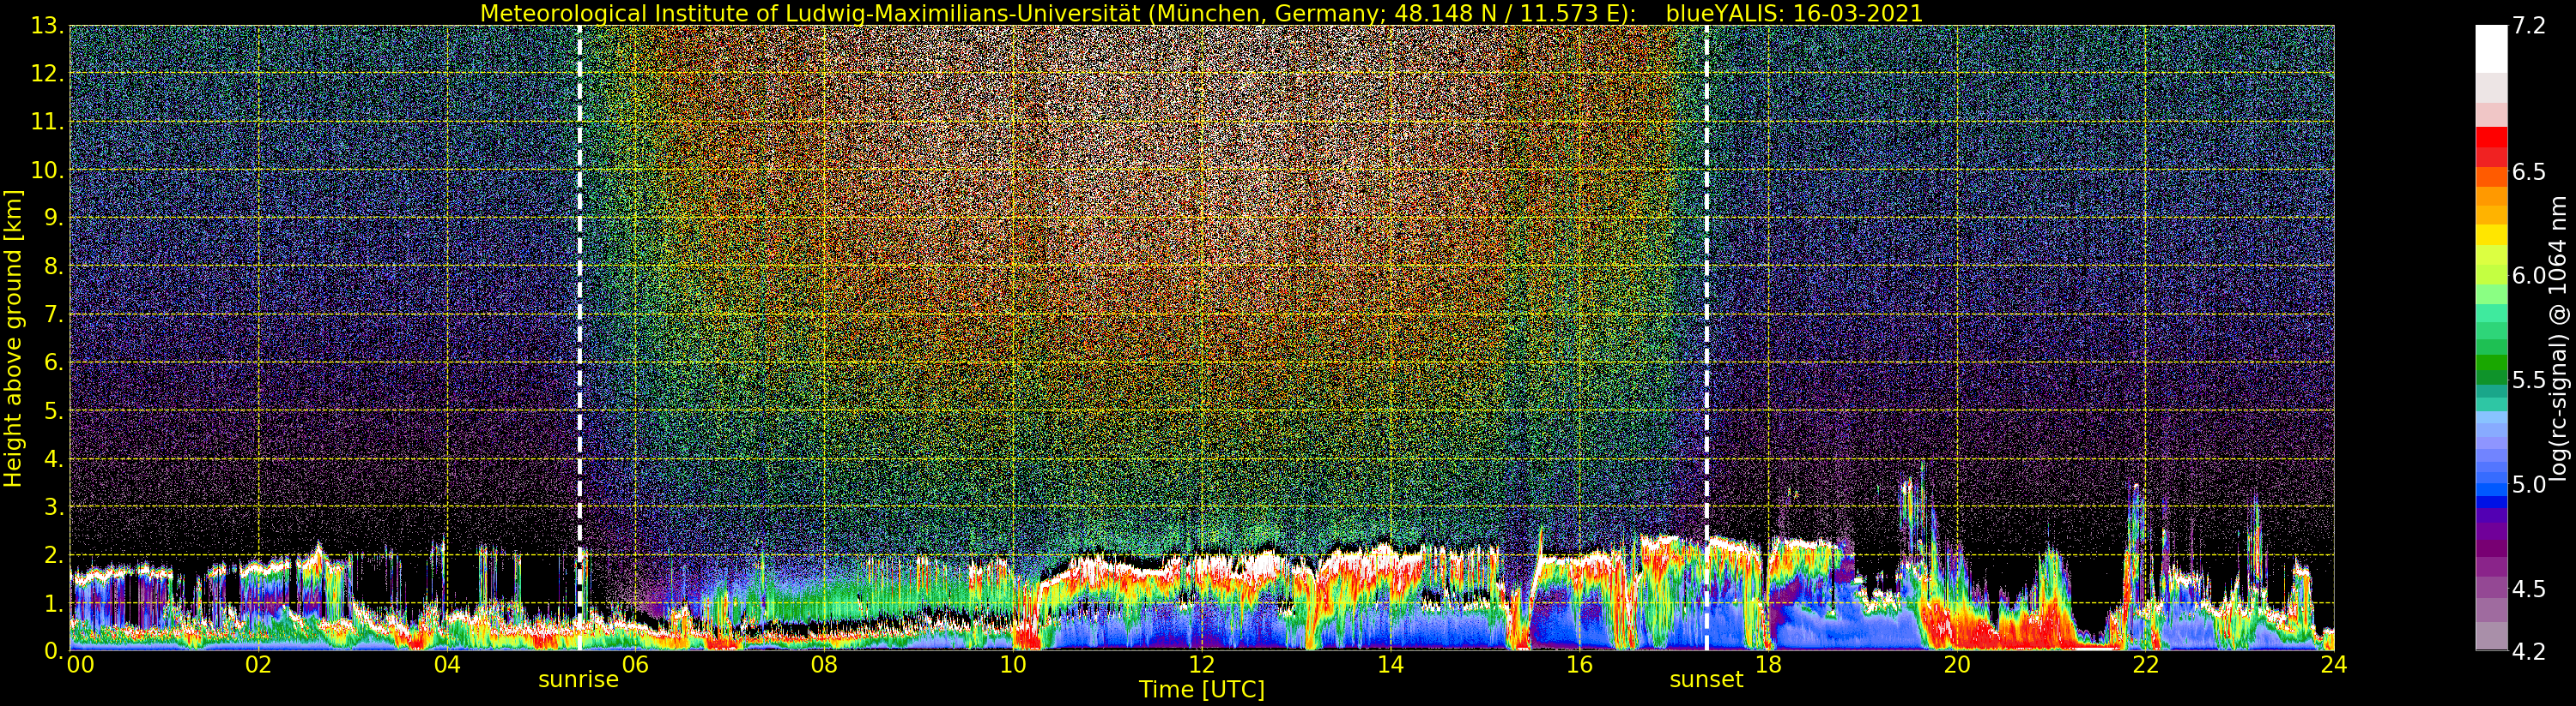Click the yellow section of the colorbar
This screenshot has height=706, width=2576.
pos(2490,236)
